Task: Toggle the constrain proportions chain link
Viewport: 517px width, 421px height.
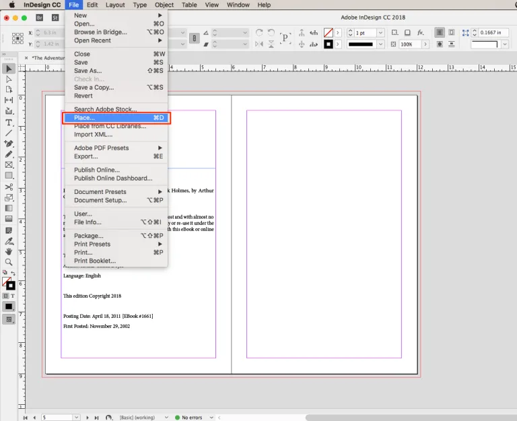Action: [x=194, y=38]
